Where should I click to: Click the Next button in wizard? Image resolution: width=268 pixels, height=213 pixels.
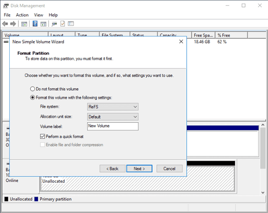[x=139, y=169]
